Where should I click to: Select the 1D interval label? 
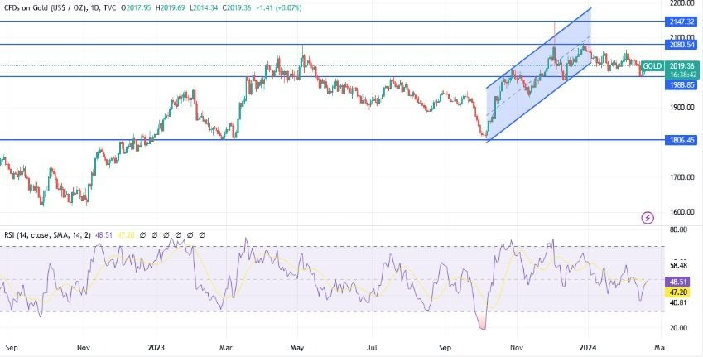[x=94, y=8]
